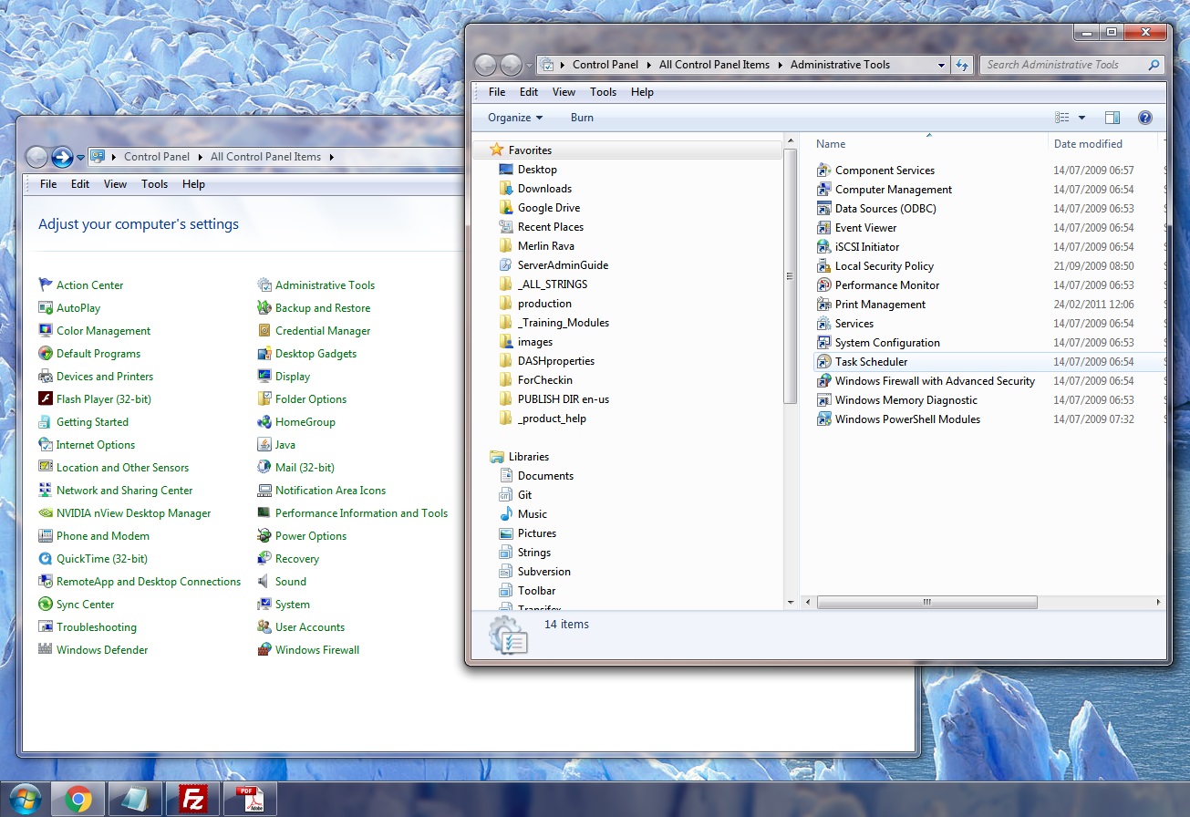The width and height of the screenshot is (1190, 817).
Task: Open View menu in Administrative Tools window
Action: pos(564,92)
